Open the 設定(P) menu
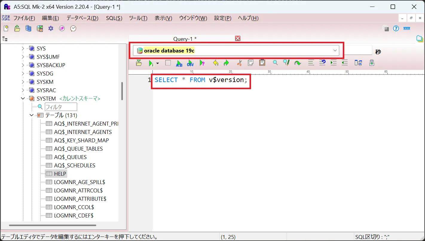 click(223, 18)
